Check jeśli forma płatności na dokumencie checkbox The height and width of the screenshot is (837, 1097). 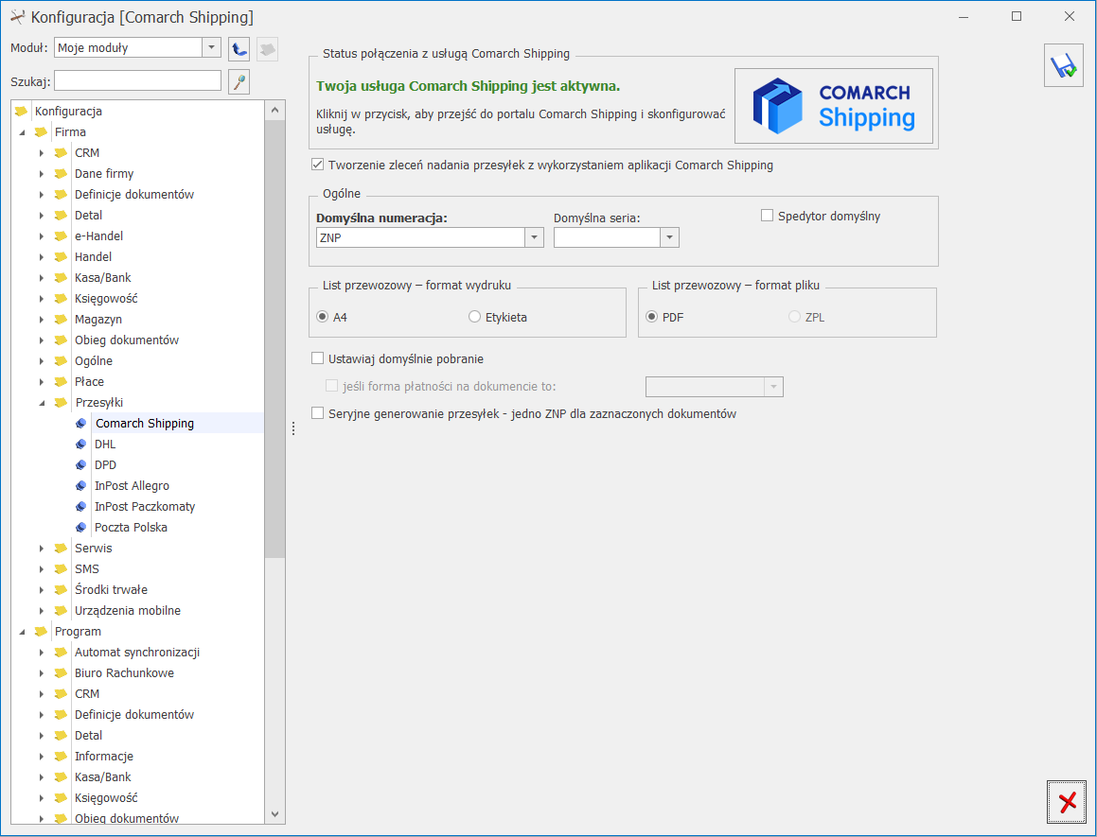tap(331, 386)
